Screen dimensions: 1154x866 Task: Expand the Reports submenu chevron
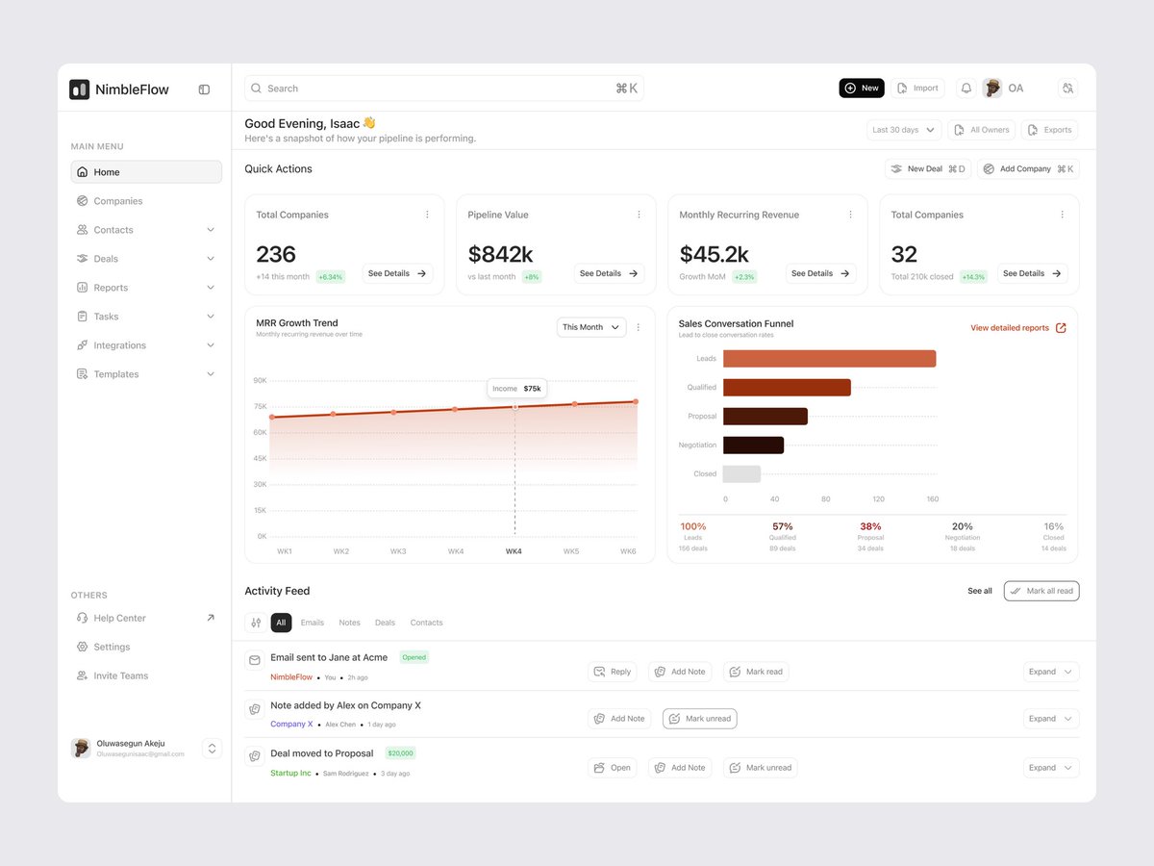(211, 288)
